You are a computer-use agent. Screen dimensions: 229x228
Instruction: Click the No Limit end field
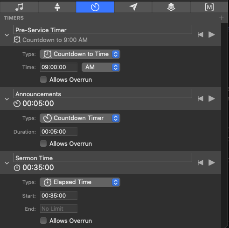(59, 208)
